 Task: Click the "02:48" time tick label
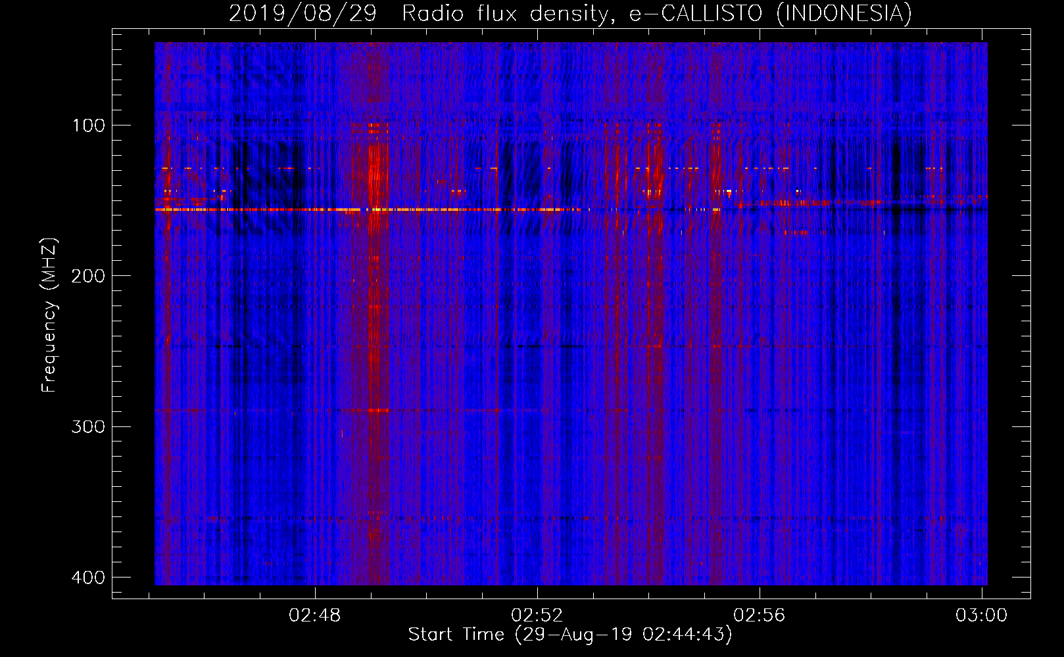point(315,616)
